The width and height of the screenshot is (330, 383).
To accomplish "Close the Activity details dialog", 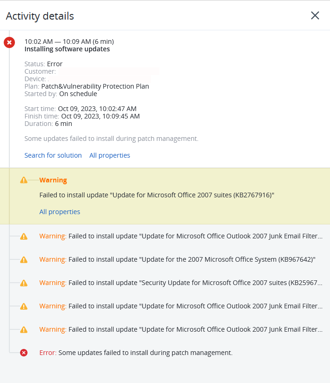I will click(x=315, y=15).
